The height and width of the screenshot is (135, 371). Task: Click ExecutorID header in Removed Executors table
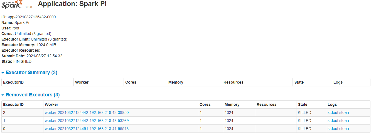(13, 104)
